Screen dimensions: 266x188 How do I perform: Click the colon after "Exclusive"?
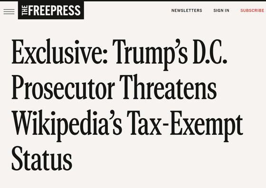(x=105, y=54)
